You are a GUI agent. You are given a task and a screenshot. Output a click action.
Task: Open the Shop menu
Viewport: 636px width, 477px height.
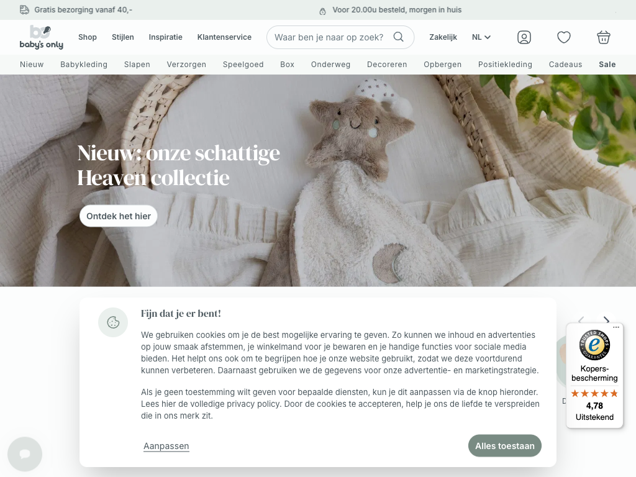[88, 37]
